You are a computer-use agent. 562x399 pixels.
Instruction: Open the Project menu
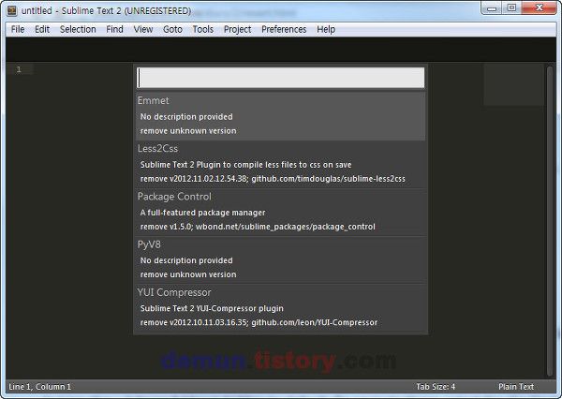[237, 29]
